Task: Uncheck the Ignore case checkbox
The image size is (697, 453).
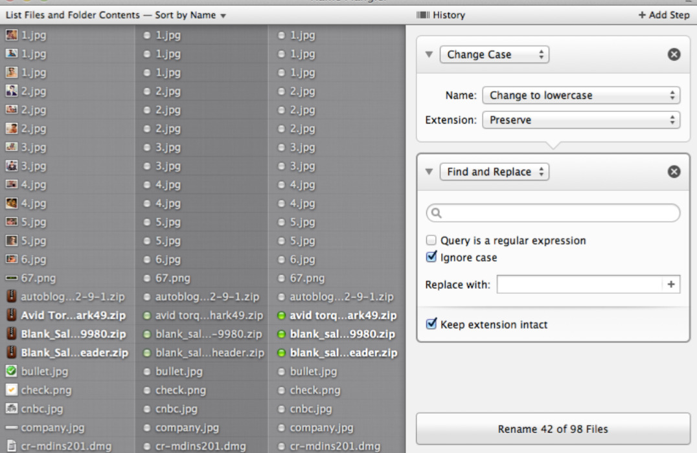Action: coord(431,258)
